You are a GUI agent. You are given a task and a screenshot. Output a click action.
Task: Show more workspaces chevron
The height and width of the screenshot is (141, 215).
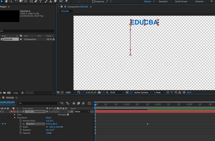(x=211, y=1)
